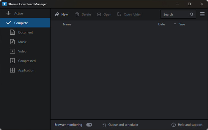
Task: Filter by Compressed label
Action: (27, 61)
